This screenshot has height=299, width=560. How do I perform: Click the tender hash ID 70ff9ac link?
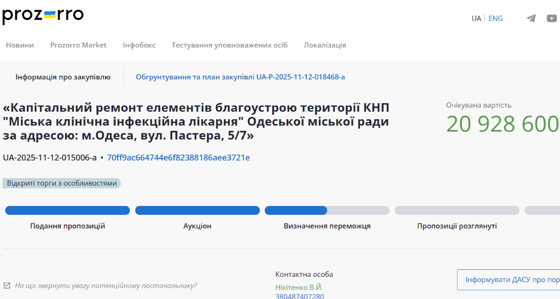pos(178,158)
